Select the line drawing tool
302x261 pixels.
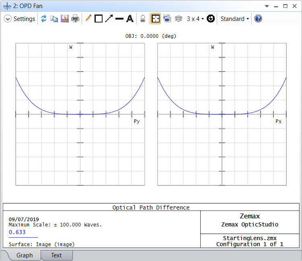[119, 19]
